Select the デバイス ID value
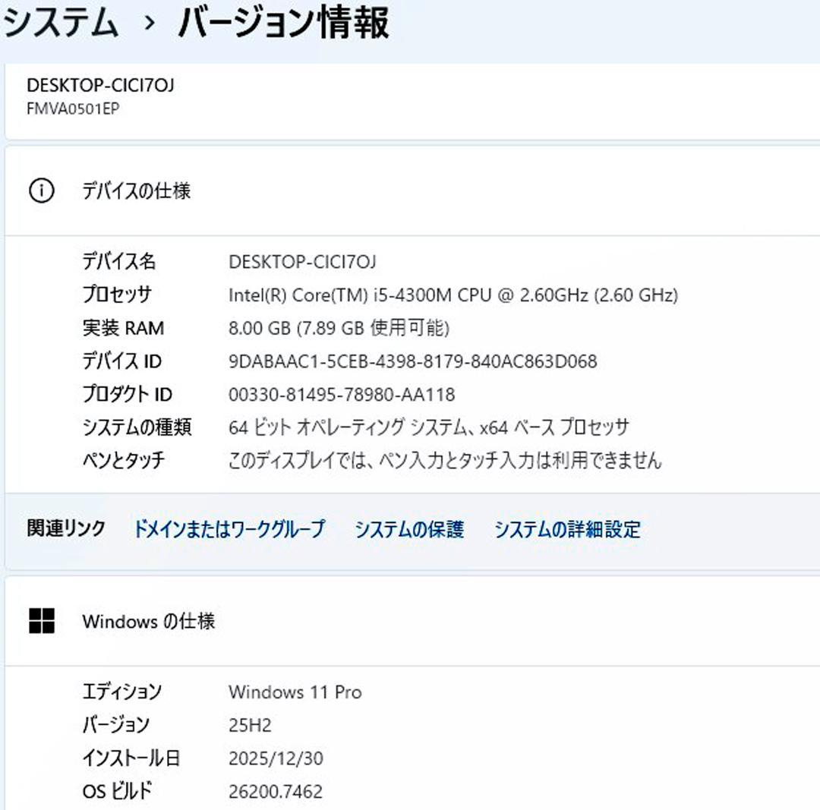The image size is (820, 810). click(x=412, y=361)
